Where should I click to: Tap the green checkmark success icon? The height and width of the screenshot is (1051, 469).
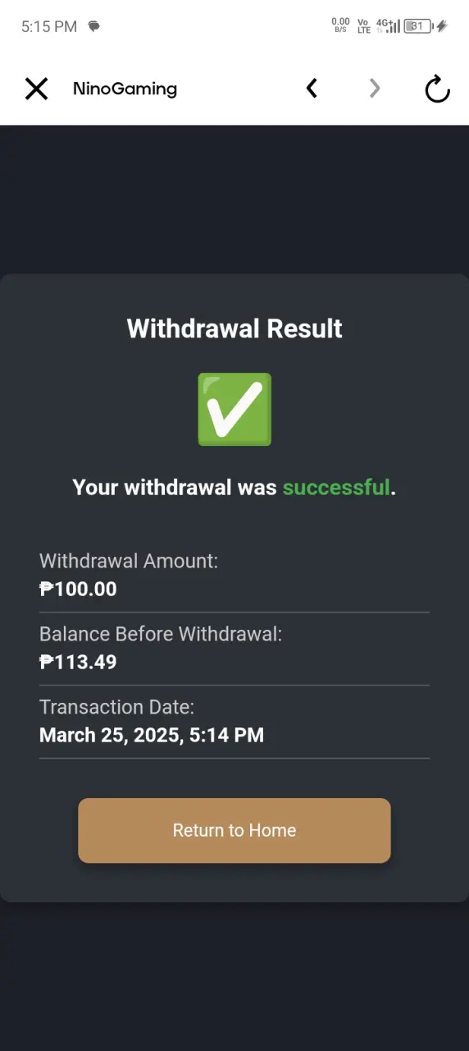234,410
